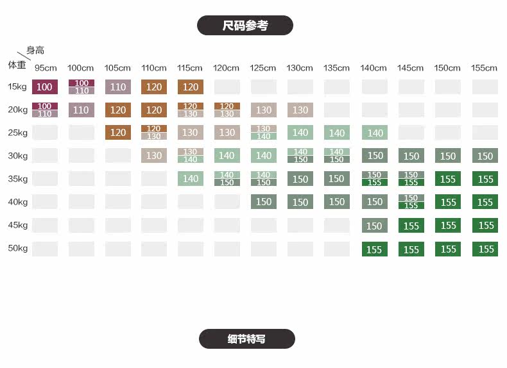This screenshot has height=368, width=507.
Task: Select the 155cm height column header
Action: tap(485, 68)
